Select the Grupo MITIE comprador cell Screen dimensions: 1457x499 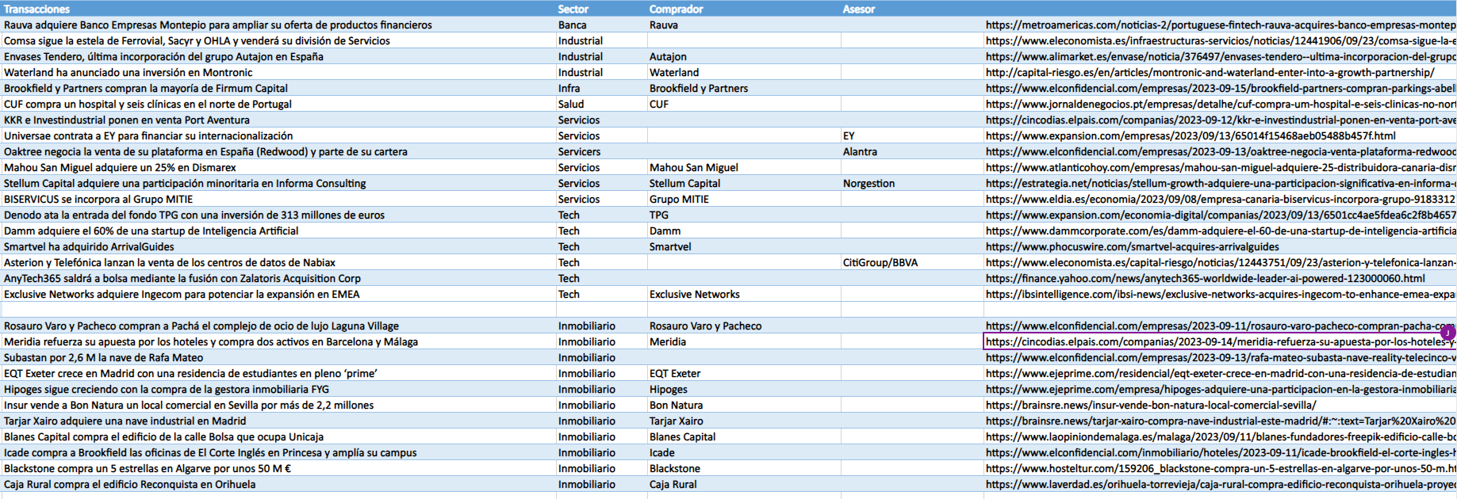pyautogui.click(x=744, y=199)
